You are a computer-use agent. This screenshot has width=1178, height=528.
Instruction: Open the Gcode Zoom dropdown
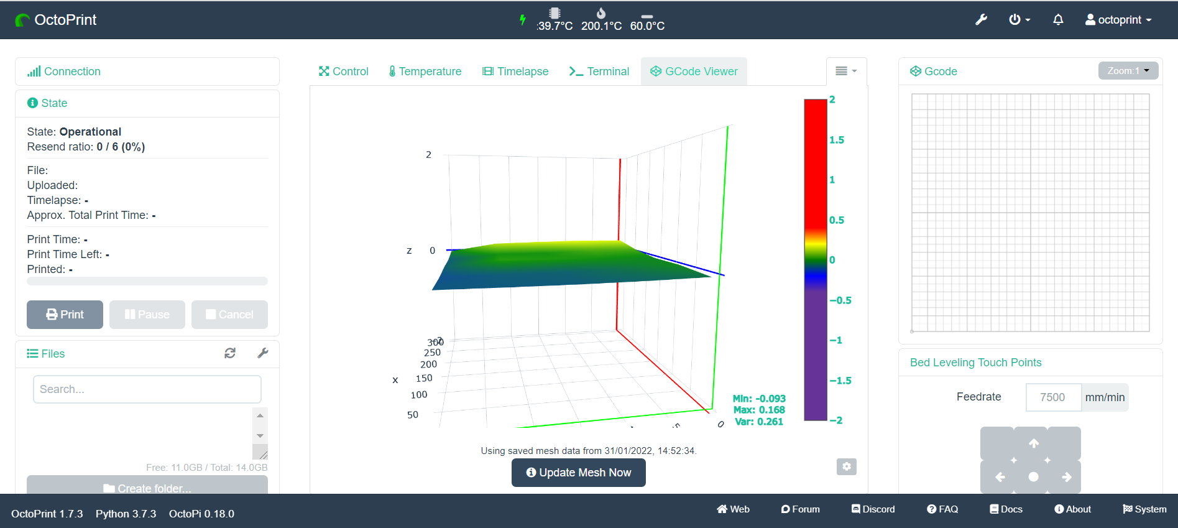pos(1128,71)
